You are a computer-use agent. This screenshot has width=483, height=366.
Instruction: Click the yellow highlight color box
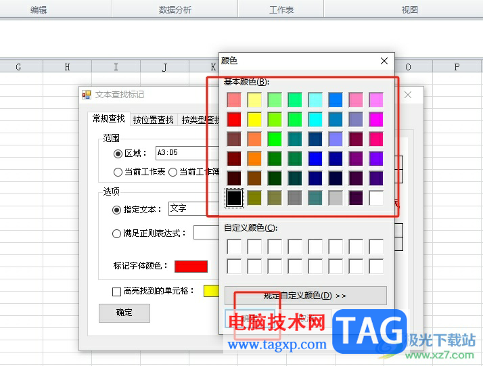coord(211,291)
